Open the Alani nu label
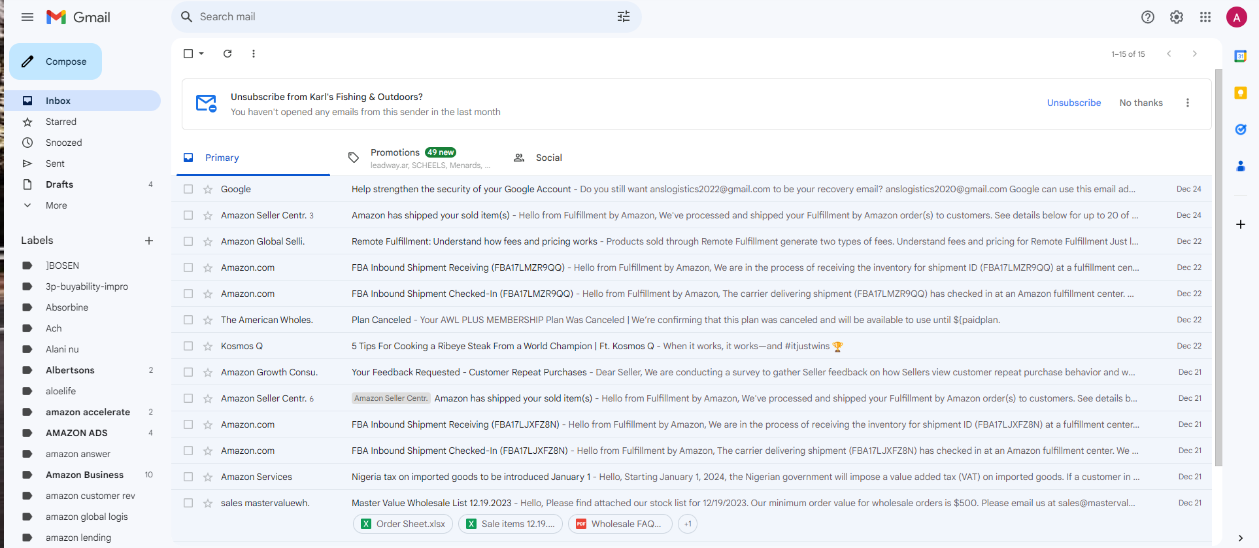Viewport: 1259px width, 548px height. 82,349
